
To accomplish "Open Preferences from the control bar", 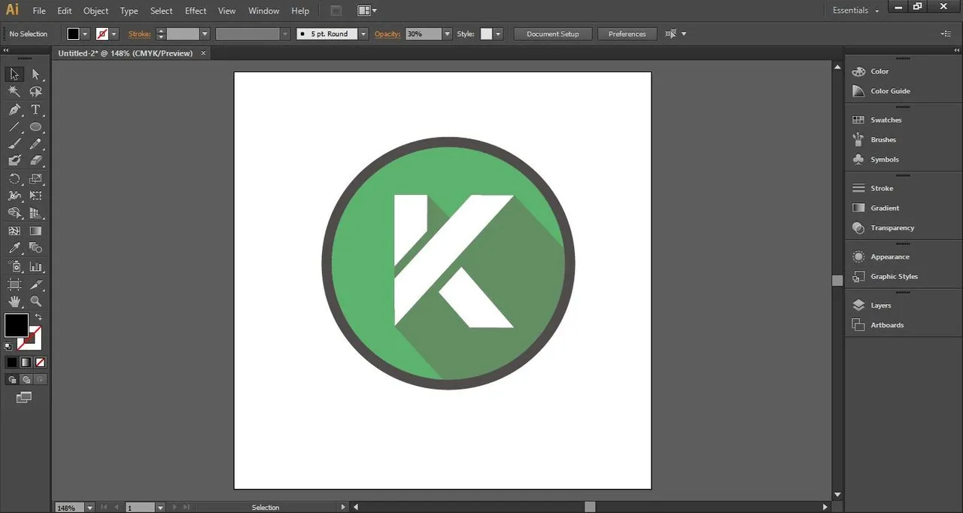I will click(627, 34).
